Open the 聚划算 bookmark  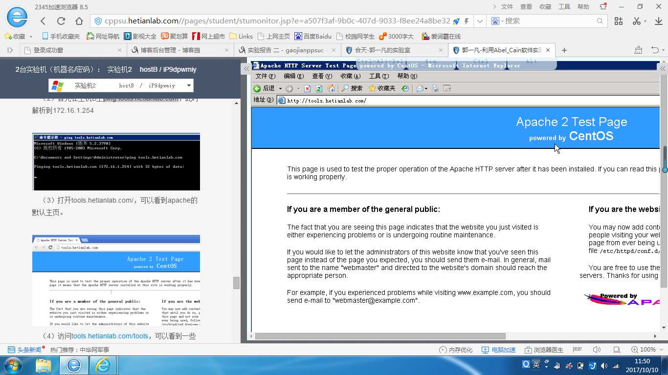coord(174,36)
